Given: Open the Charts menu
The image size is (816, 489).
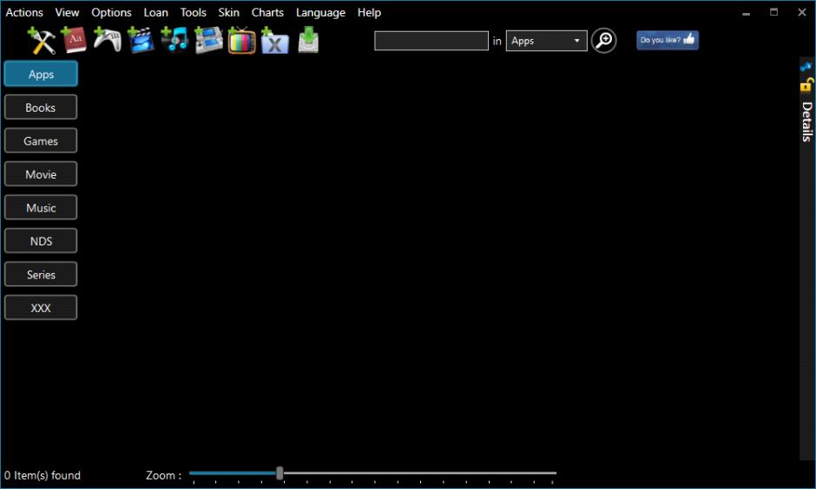Looking at the screenshot, I should [267, 12].
